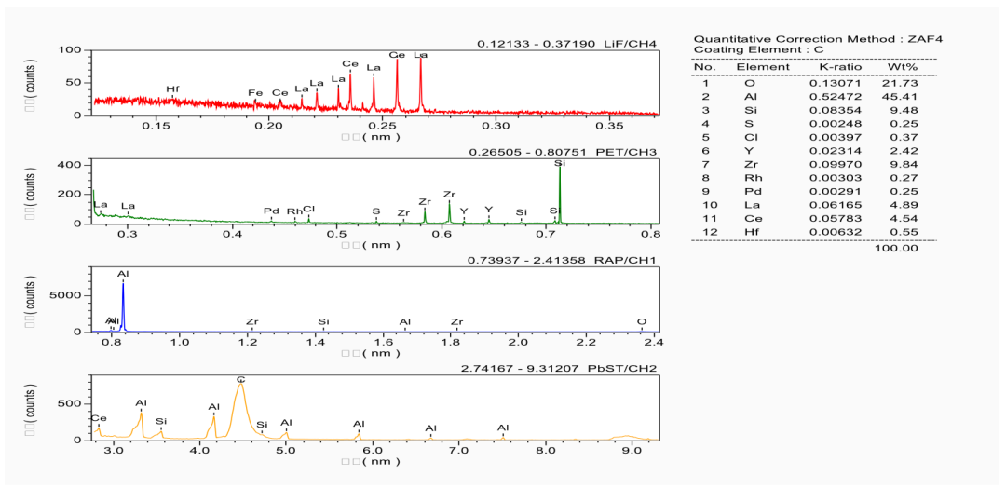Click the 0.35 axis tick in LiF spectrum
Viewport: 1006px width, 489px height.
[x=609, y=127]
